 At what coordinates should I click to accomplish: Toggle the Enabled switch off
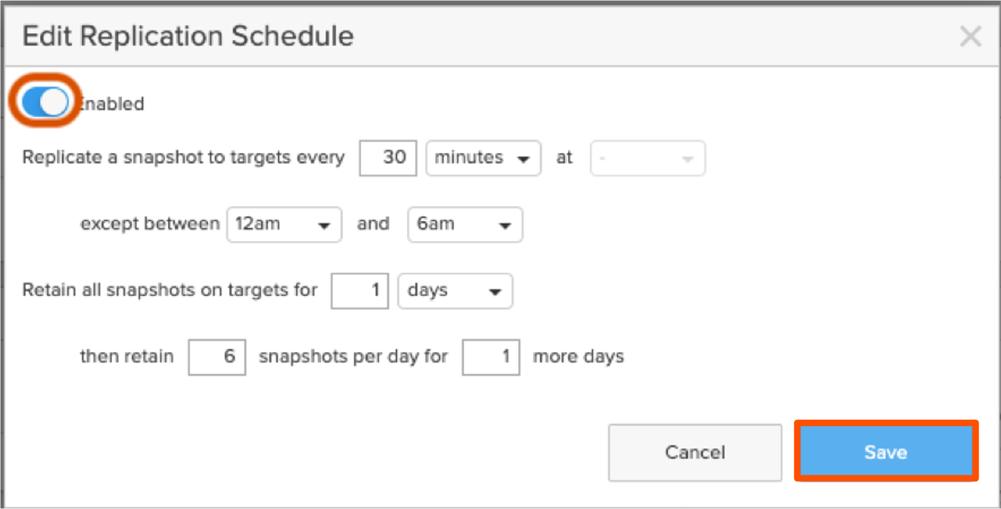46,102
